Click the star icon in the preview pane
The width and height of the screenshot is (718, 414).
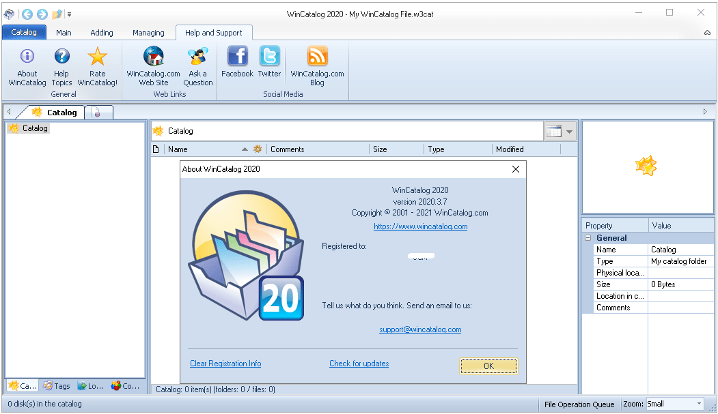[x=646, y=166]
